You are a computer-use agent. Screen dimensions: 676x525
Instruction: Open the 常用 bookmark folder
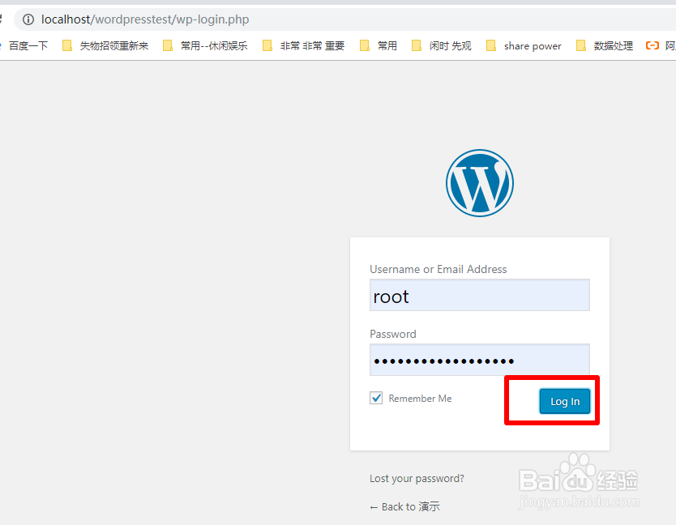pos(378,45)
